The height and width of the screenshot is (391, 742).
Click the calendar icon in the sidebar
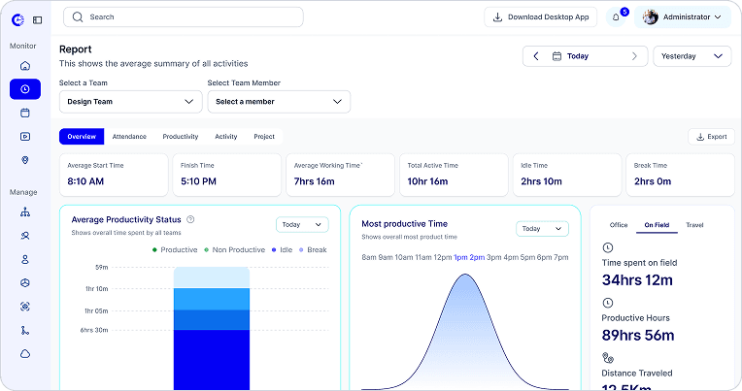coord(25,113)
